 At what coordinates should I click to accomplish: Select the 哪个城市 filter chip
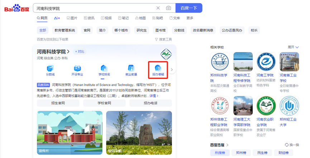pyautogui.click(x=121, y=30)
